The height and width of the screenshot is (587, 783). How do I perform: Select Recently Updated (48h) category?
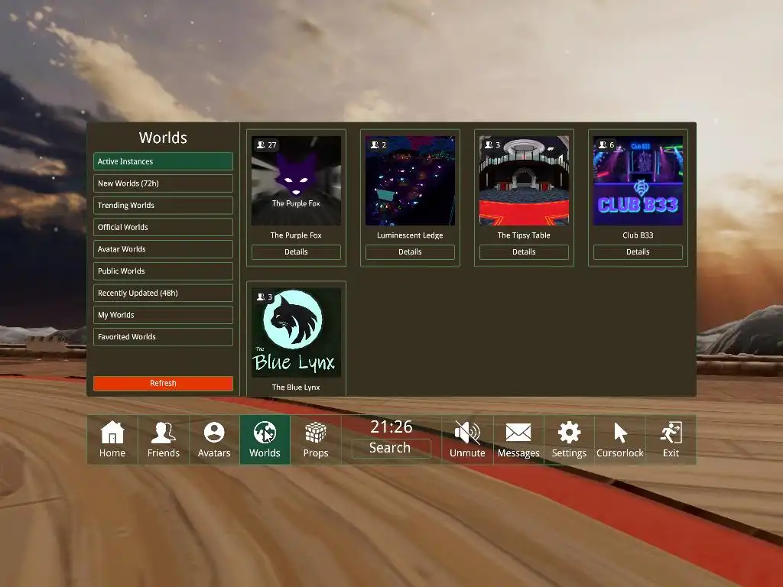(163, 293)
